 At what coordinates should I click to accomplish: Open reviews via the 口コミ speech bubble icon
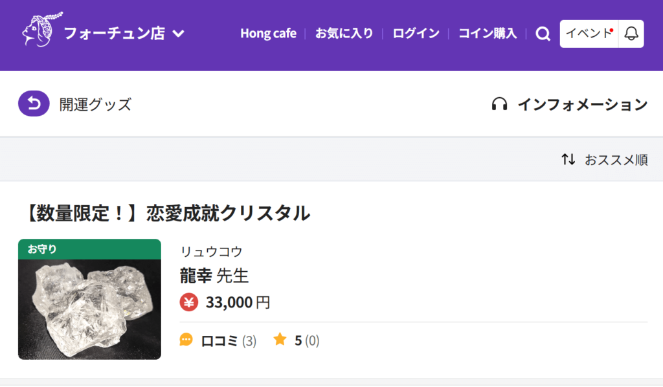(x=186, y=339)
